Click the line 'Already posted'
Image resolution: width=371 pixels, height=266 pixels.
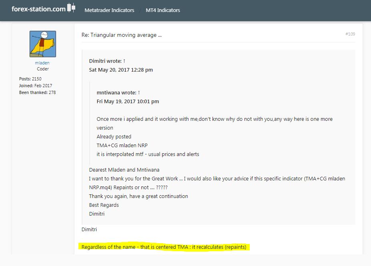114,137
